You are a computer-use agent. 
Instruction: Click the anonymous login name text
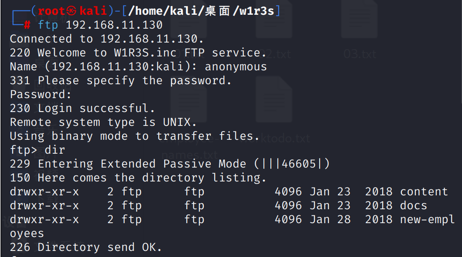point(236,67)
